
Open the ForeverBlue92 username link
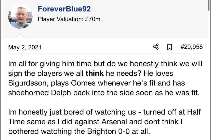64,9
